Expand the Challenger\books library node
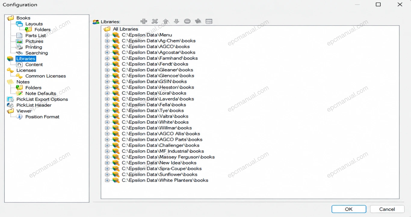Screen dimensions: 411x217 [107, 145]
